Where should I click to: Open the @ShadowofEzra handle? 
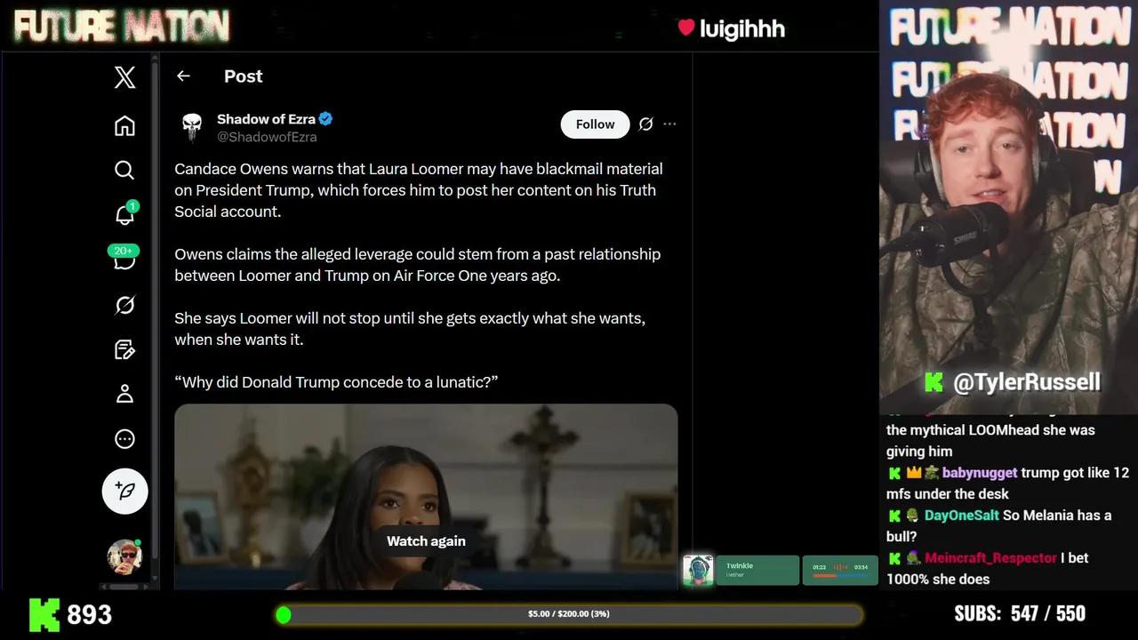pyautogui.click(x=267, y=137)
